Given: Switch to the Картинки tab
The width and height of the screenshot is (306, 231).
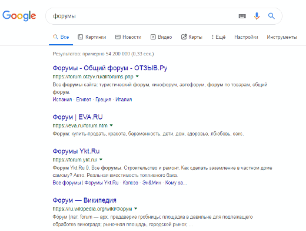Looking at the screenshot, I should (x=92, y=37).
